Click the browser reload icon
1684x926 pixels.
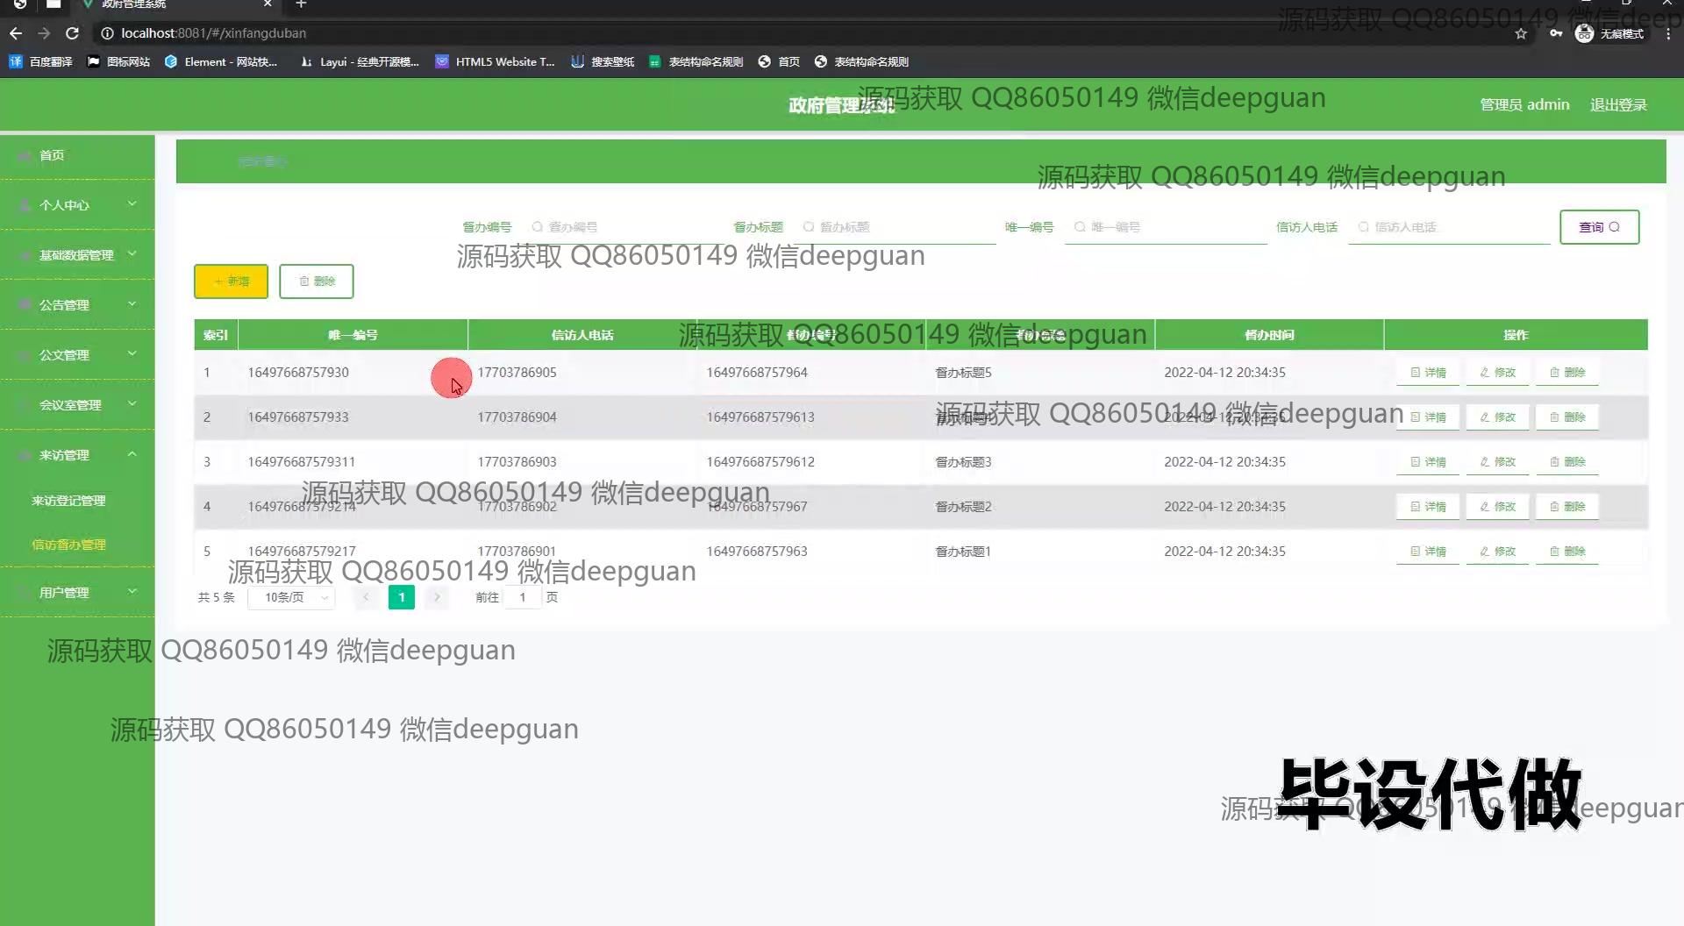pos(73,33)
